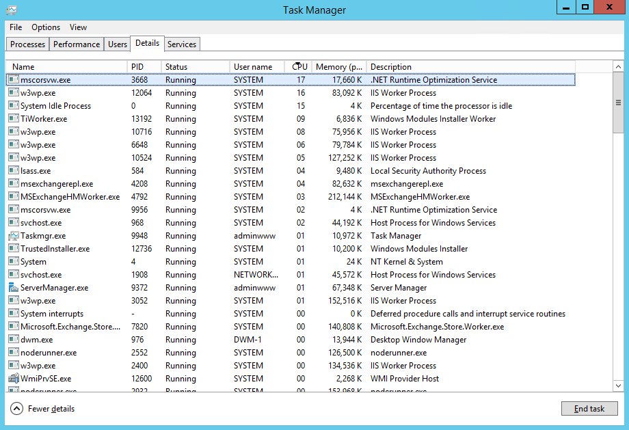Switch to the Performance tab

click(77, 44)
